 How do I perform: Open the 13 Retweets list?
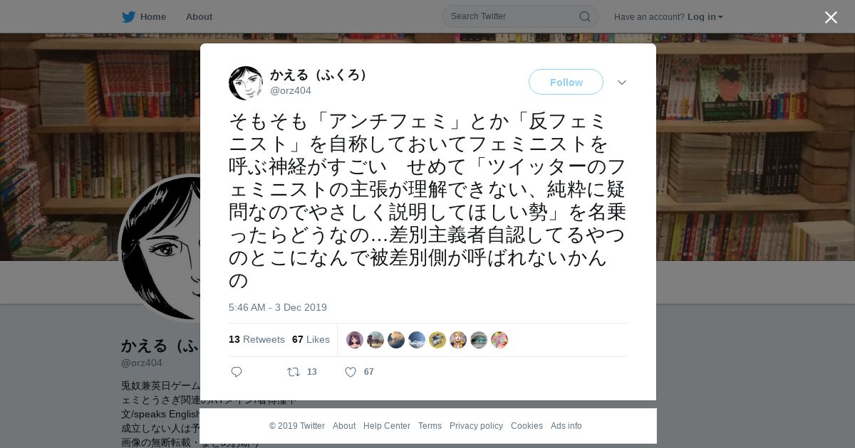[x=256, y=339]
